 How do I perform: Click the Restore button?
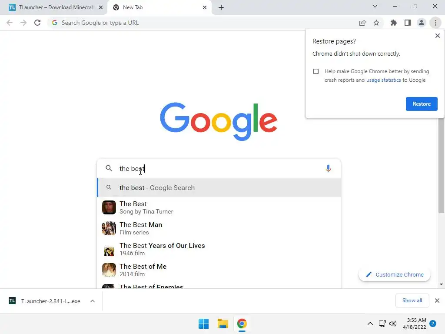click(x=422, y=104)
